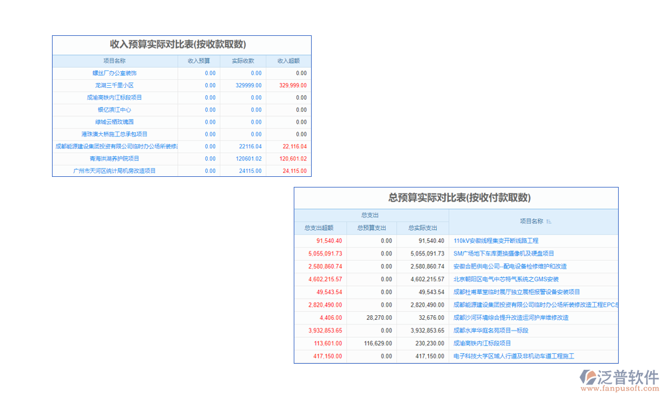Click 实际收款 value 329999.00

[248, 85]
